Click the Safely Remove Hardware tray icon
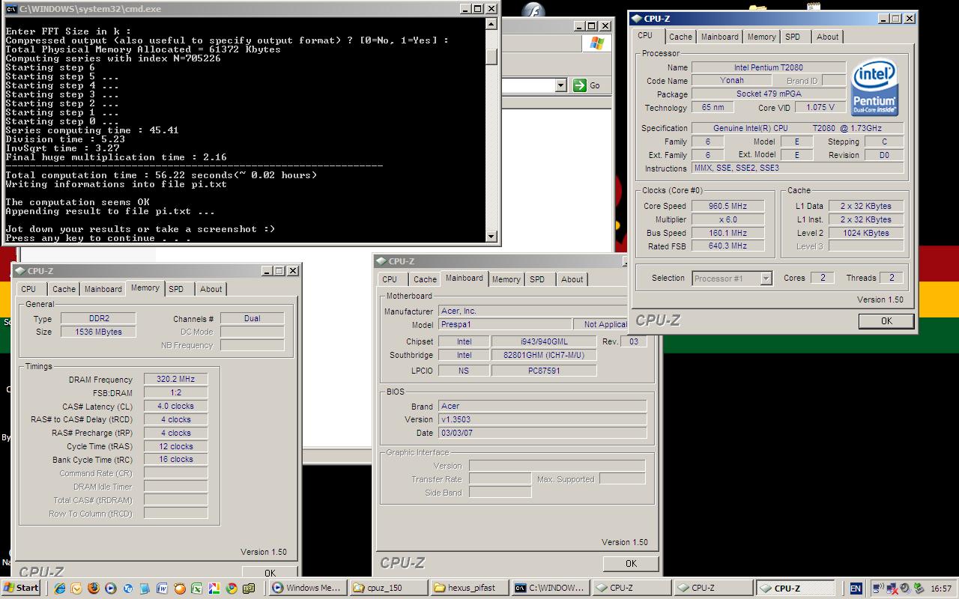 919,589
